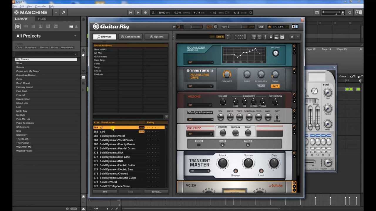Open the Preset volume tool
The image size is (376, 211).
click(276, 37)
